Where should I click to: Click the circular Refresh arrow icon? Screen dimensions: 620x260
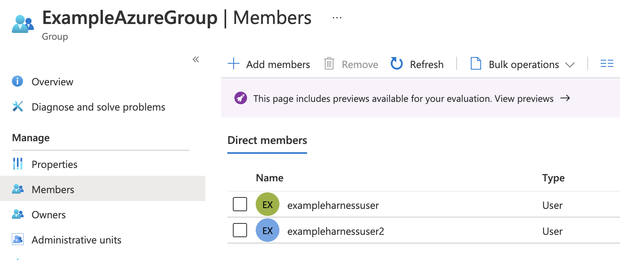(x=397, y=63)
